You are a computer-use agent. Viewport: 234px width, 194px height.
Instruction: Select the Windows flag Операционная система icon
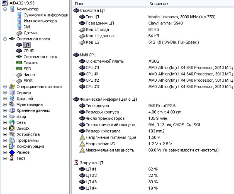pos(12,87)
